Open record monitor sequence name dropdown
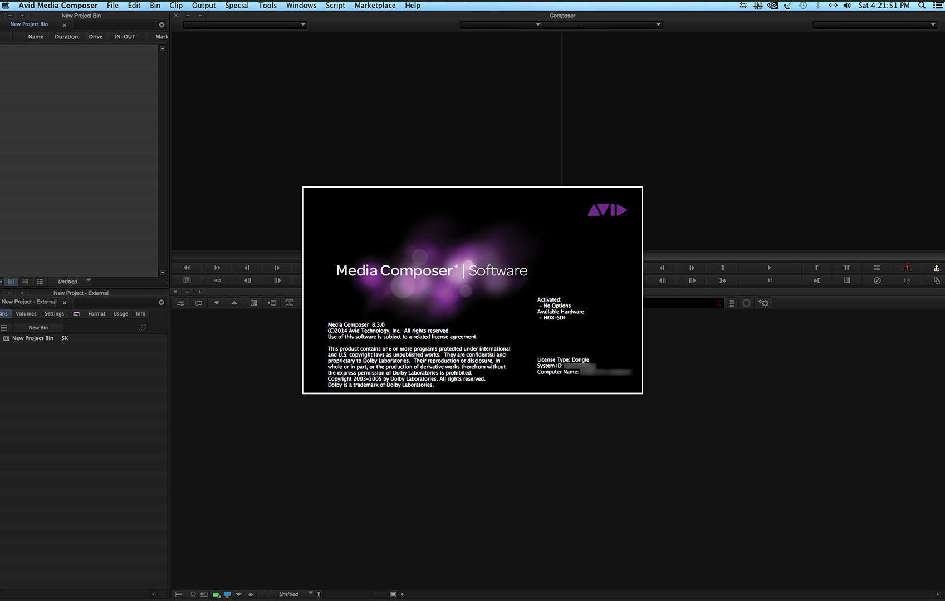Screen dimensions: 945x601 621,24
